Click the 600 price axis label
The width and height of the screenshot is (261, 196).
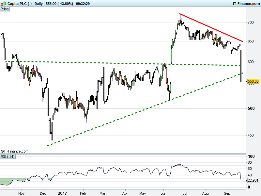(251, 62)
